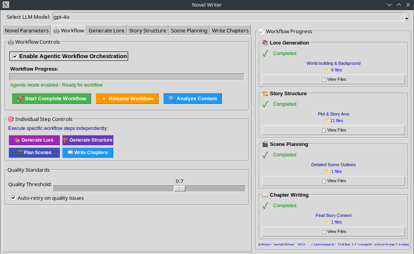414x254 pixels.
Task: Open the Write Chapters tab
Action: [230, 30]
